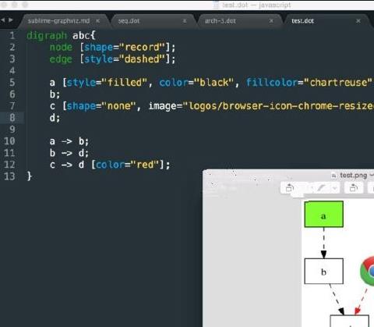Viewport: 374px width, 327px height.
Task: Click 'fillcolor' attribute on line 5
Action: point(272,83)
